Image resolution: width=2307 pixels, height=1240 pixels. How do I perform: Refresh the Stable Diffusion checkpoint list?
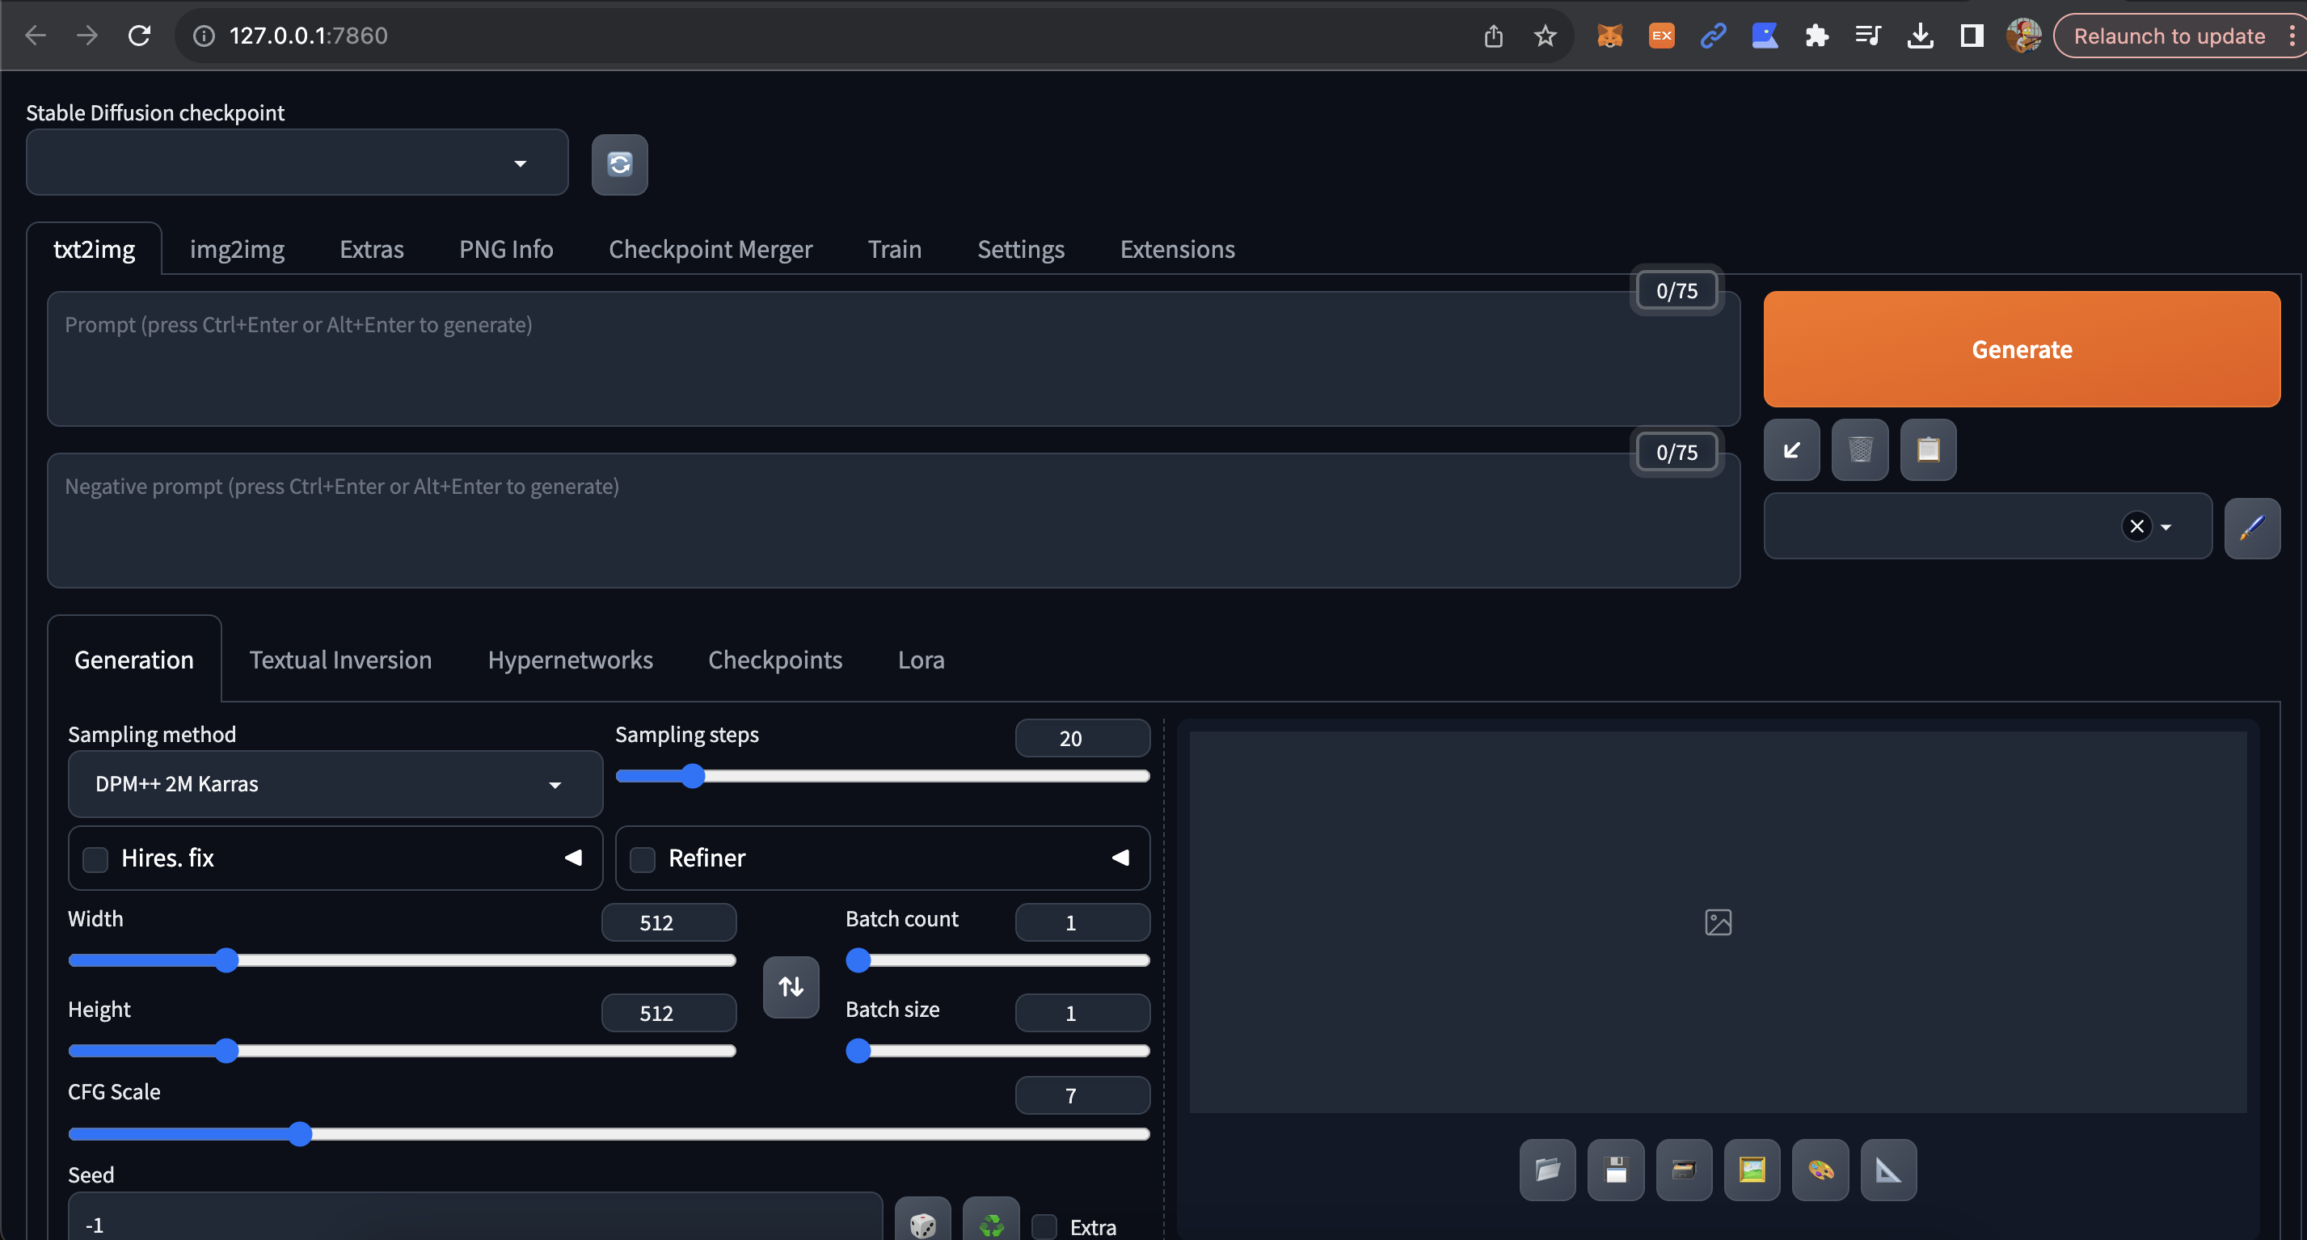(x=619, y=165)
